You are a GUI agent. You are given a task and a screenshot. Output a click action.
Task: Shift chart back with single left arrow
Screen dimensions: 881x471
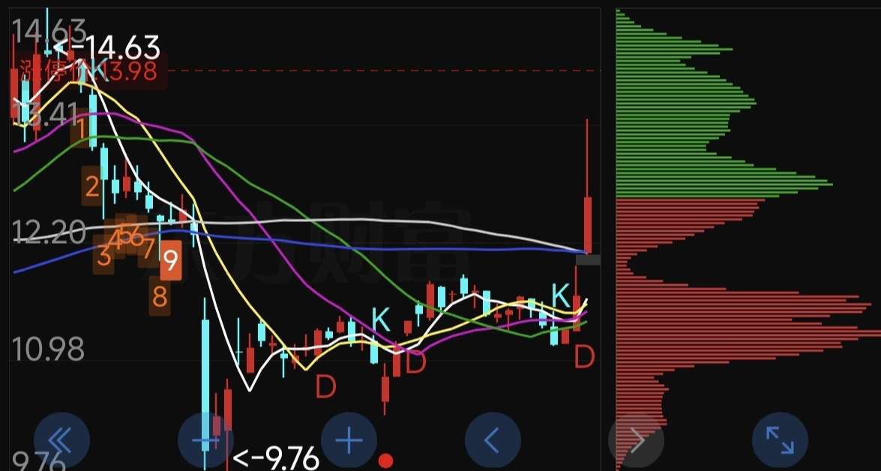tap(493, 440)
